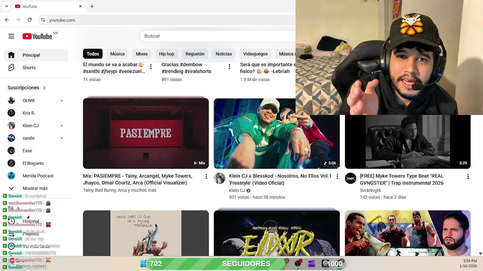Open Klein CJ avatar in subscriptions list
Screen dimensions: 483x271
click(11, 126)
